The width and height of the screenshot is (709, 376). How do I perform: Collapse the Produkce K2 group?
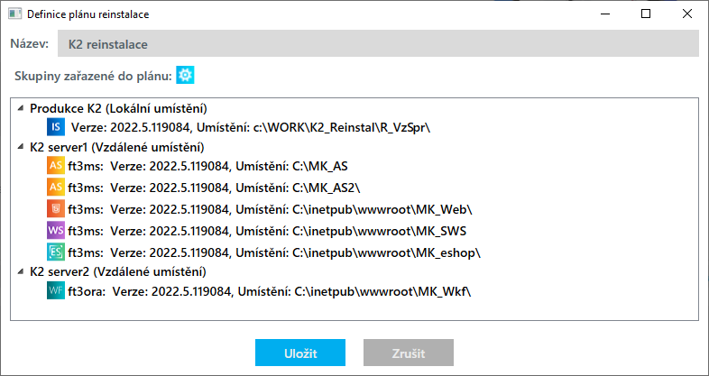[x=21, y=108]
